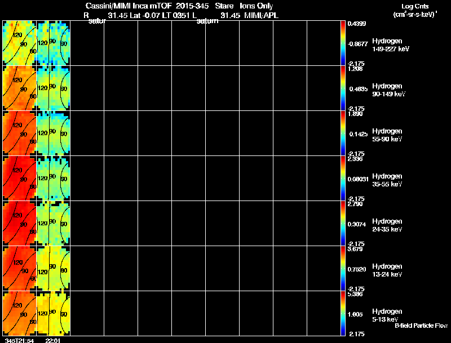Open the 22:01 image for Hydrogen 5-13 keV
This screenshot has width=451, height=343.
point(54,313)
